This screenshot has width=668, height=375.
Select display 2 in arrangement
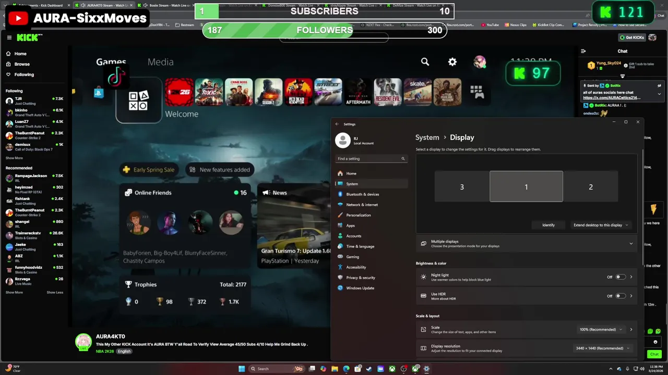pyautogui.click(x=591, y=187)
